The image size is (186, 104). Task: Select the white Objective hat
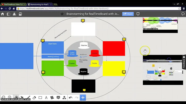coord(84,45)
